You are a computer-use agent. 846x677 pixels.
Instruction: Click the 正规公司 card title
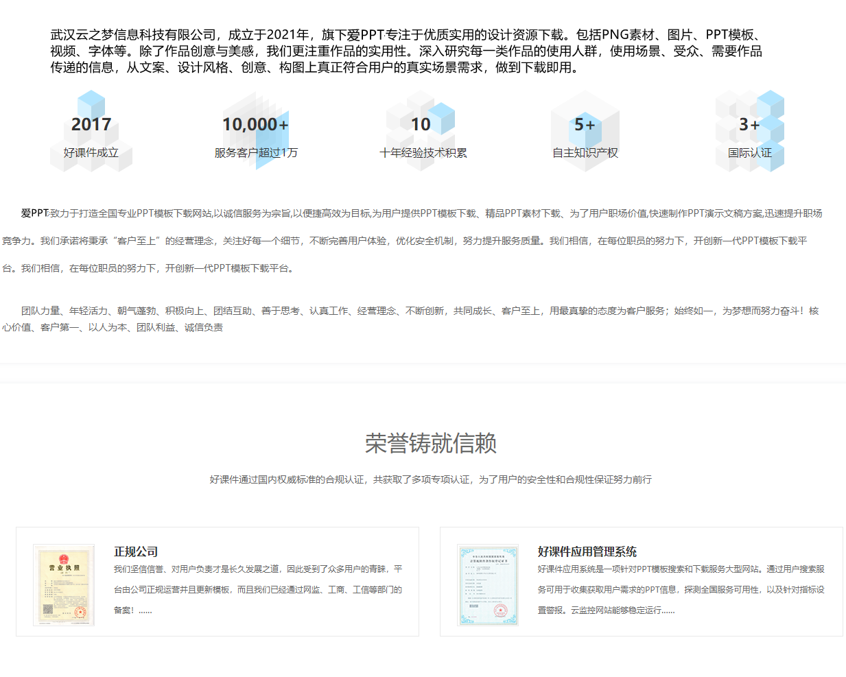[136, 551]
